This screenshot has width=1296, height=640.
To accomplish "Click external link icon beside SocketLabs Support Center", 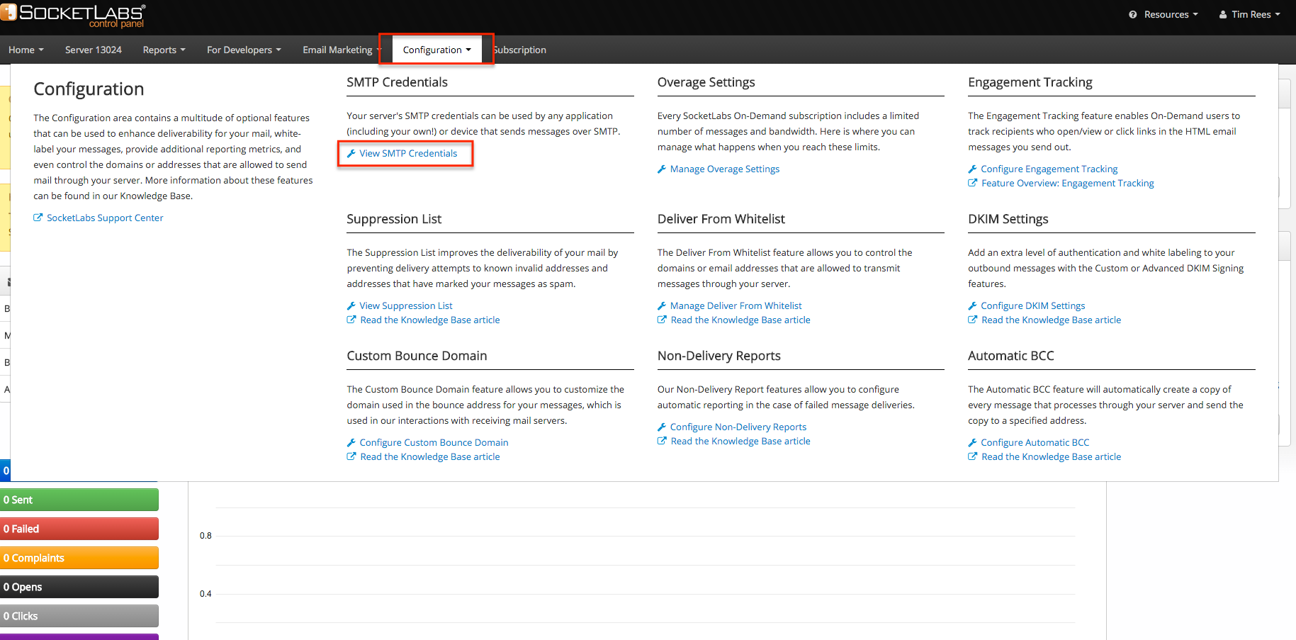I will click(x=38, y=218).
